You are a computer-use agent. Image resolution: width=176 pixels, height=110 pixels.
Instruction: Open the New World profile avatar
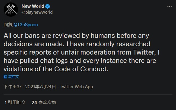point(11,10)
